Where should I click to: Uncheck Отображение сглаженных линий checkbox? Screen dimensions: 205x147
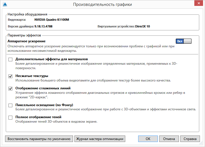10,88
